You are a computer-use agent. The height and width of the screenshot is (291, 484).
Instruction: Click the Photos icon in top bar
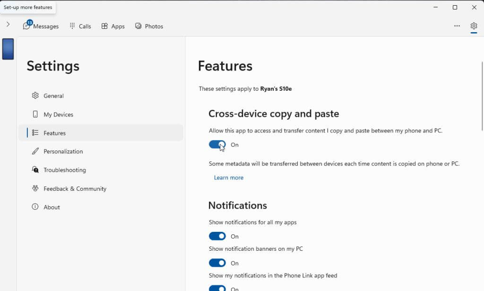point(138,26)
